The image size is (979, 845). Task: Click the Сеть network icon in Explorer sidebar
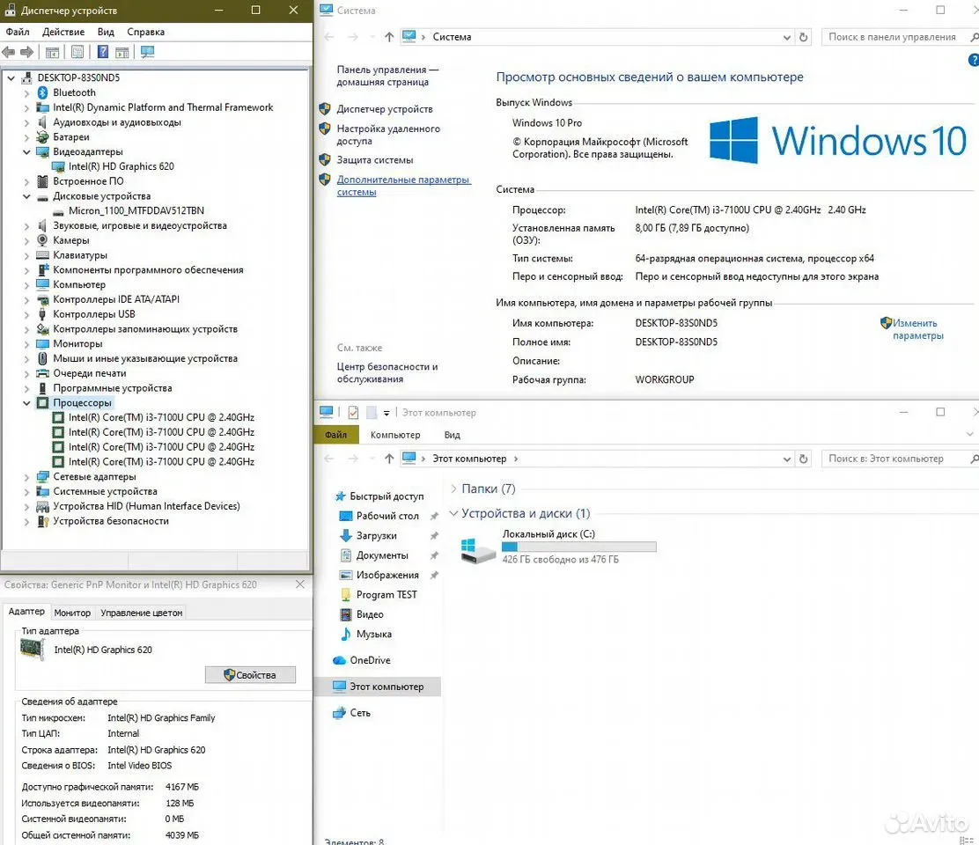[340, 713]
